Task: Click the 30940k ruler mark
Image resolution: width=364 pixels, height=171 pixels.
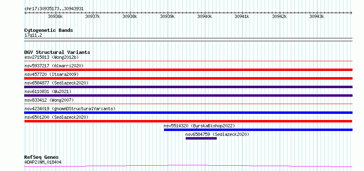Action: pyautogui.click(x=204, y=16)
